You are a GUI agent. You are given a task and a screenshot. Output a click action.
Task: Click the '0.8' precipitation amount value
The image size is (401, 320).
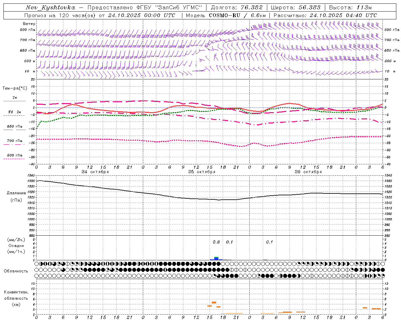216,242
